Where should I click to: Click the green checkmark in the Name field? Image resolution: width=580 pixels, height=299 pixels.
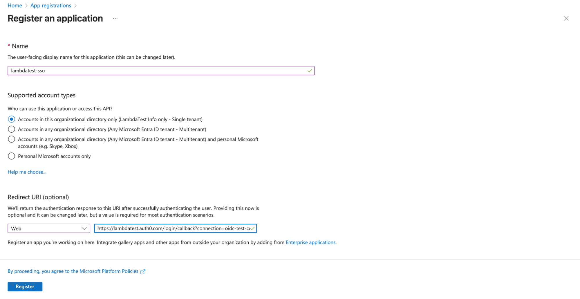pos(310,71)
